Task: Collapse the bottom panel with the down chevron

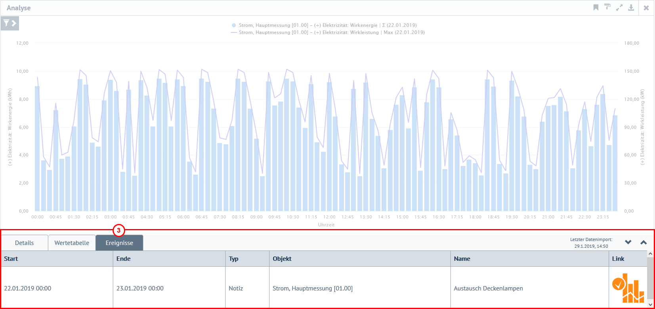Action: coord(628,242)
